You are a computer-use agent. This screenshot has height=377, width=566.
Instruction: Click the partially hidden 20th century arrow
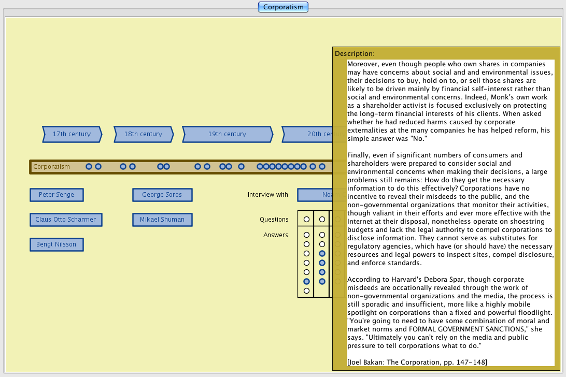307,134
